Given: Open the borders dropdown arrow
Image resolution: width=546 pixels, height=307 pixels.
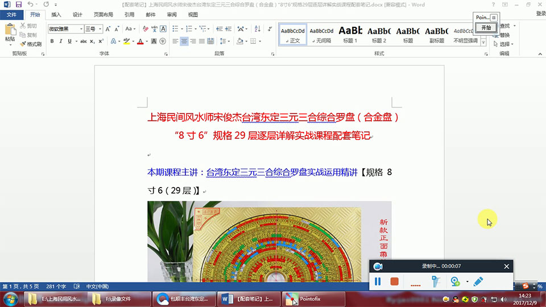Looking at the screenshot, I should [260, 42].
